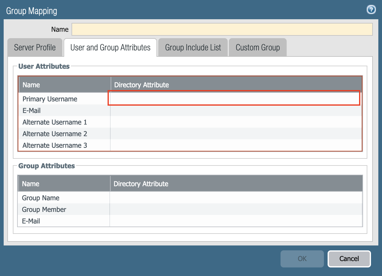Screen dimensions: 382x276
Task: Click the Primary Username directory attribute field
Action: coord(235,99)
